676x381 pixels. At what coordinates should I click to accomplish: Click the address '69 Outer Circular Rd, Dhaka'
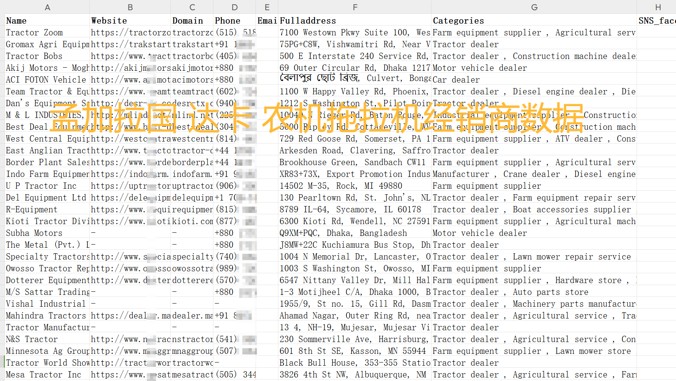point(355,68)
